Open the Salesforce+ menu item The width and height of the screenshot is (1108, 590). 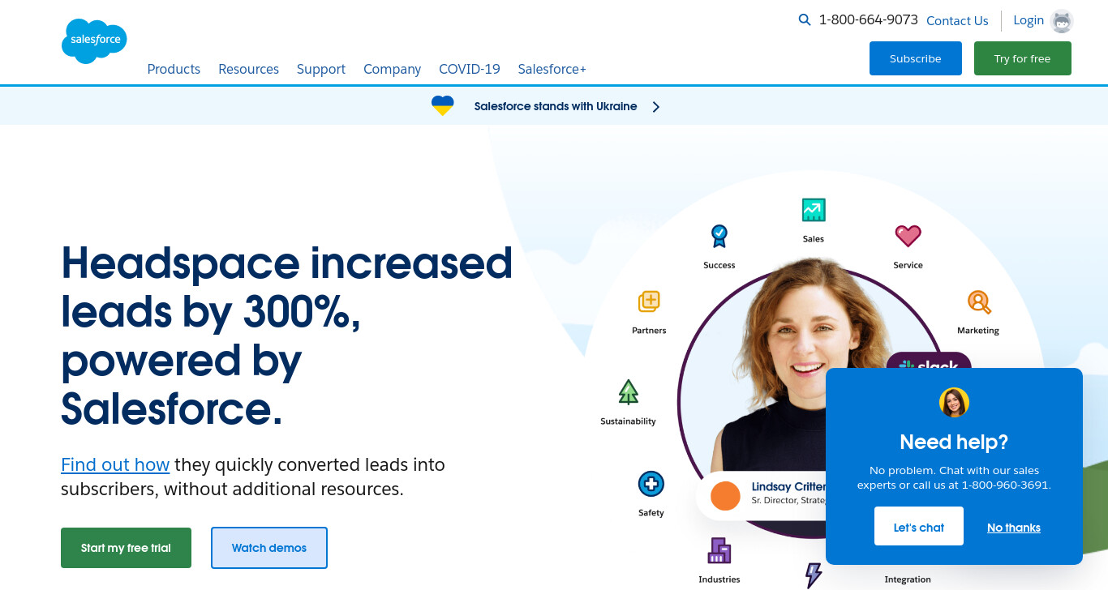click(552, 69)
